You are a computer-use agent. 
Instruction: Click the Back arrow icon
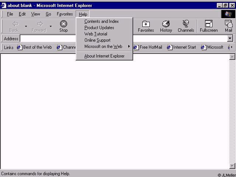pos(15,24)
